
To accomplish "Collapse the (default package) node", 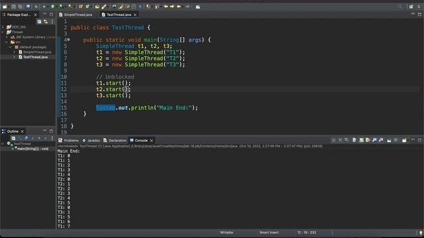I will click(11, 47).
